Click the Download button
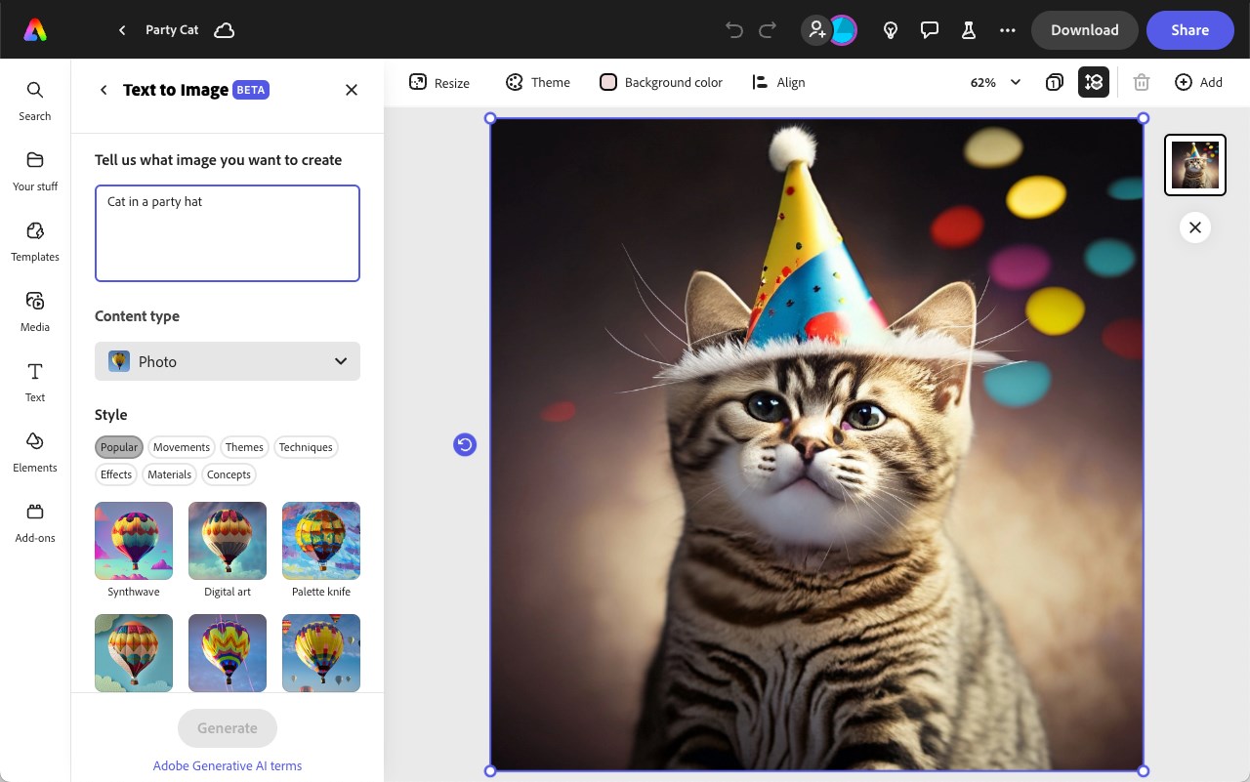Viewport: 1250px width, 782px height. (x=1084, y=30)
